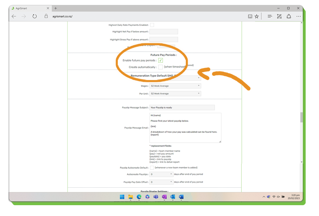Add page to favorites with star icon
The height and width of the screenshot is (216, 319).
pyautogui.click(x=257, y=17)
